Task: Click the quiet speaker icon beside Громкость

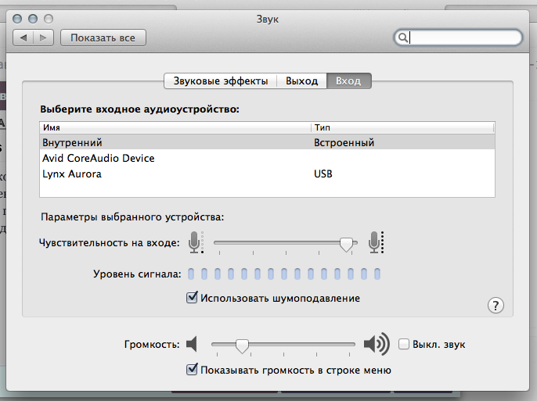Action: click(x=192, y=344)
